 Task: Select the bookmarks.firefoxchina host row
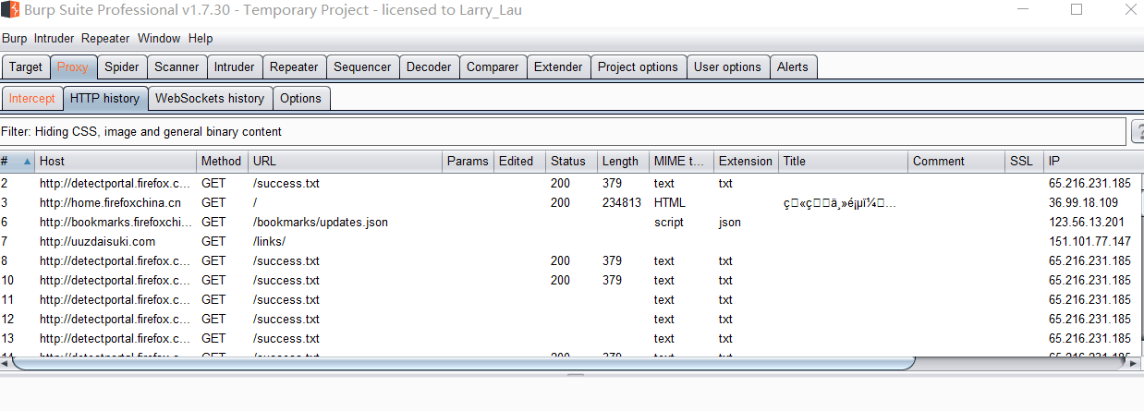[x=572, y=222]
